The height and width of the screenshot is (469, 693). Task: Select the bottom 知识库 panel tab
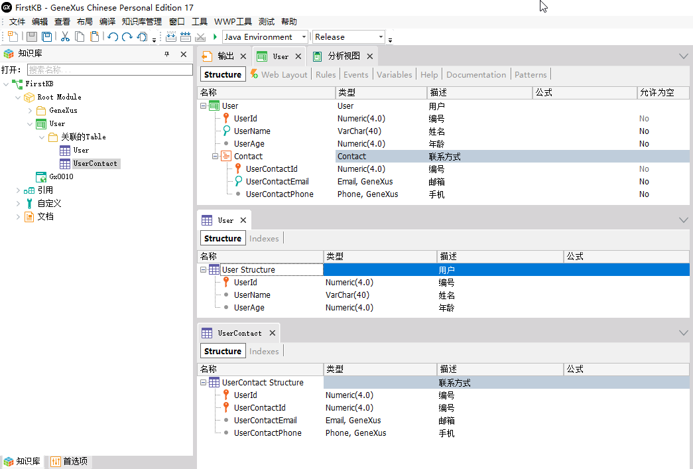pos(22,462)
